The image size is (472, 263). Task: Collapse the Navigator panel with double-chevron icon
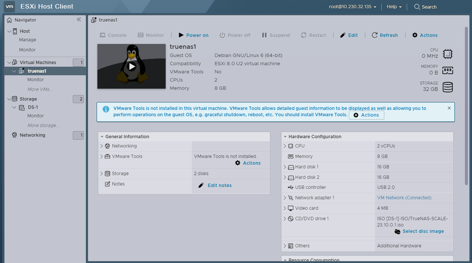pyautogui.click(x=79, y=20)
